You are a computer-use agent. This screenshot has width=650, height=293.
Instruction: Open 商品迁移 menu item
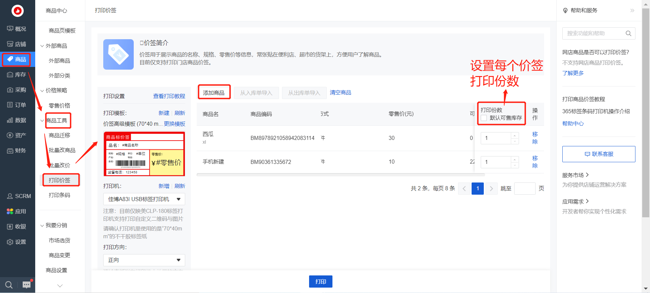pos(60,136)
